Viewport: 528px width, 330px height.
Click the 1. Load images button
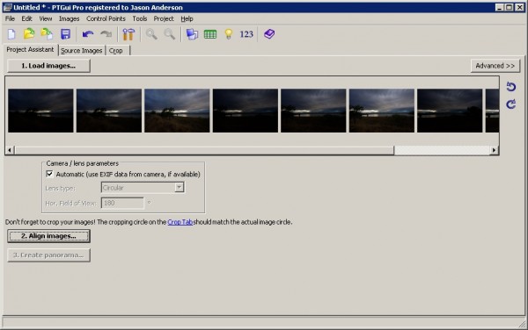pyautogui.click(x=48, y=66)
